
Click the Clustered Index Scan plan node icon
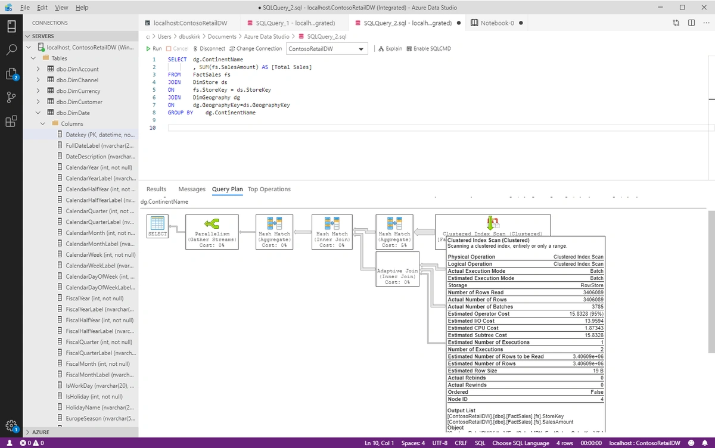tap(493, 223)
